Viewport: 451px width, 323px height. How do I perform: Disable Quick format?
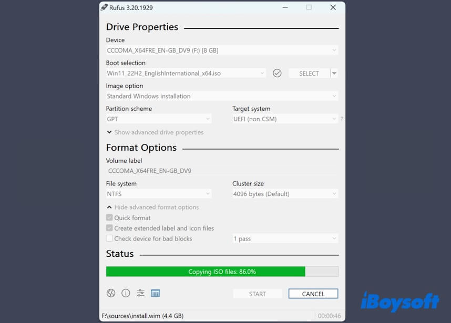click(x=109, y=217)
